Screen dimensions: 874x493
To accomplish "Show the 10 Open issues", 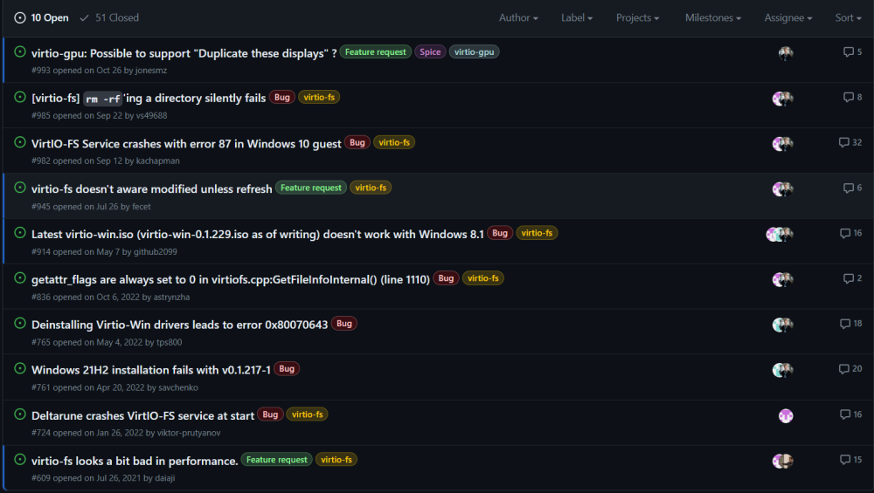I will coord(41,17).
